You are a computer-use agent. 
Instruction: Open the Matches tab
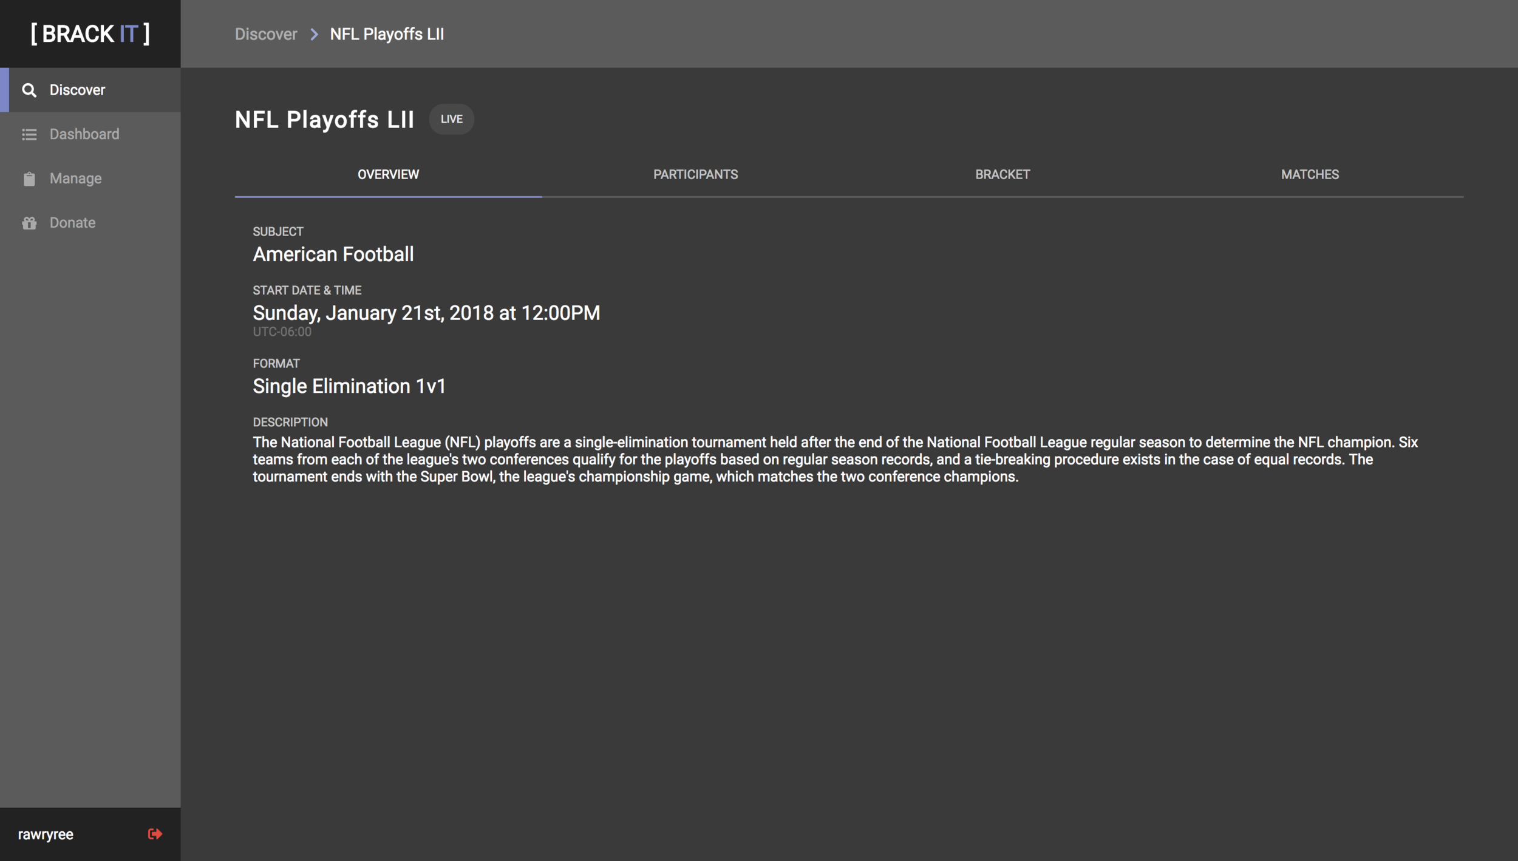click(1309, 175)
